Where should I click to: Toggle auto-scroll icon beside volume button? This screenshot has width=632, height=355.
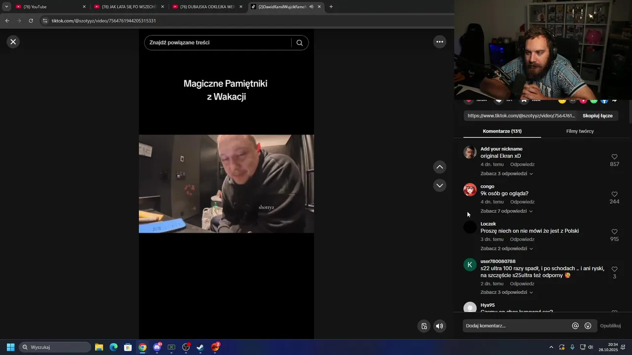(424, 326)
